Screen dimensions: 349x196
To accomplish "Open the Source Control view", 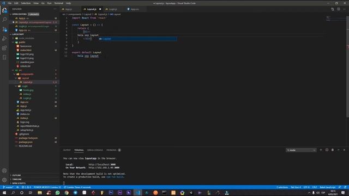I will 4,29.
